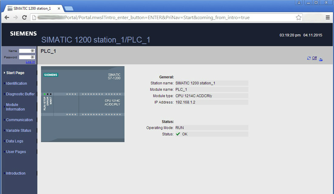Screen dimensions: 334x194
Task: Open the Identification page
Action: (x=16, y=83)
